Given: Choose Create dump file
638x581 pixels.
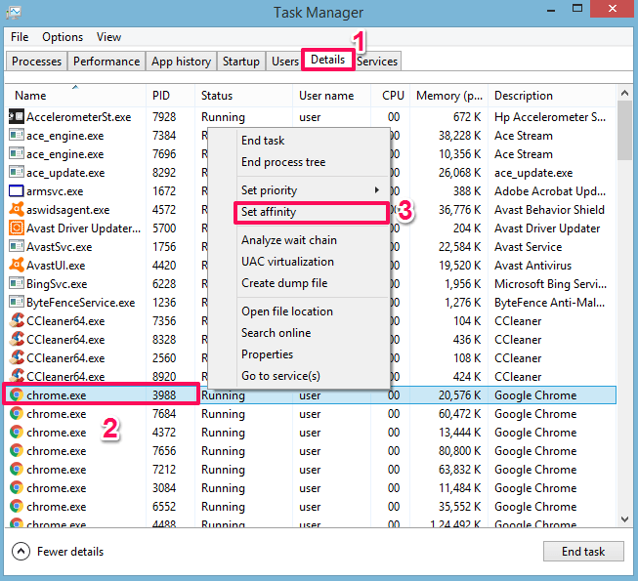Looking at the screenshot, I should 311,283.
